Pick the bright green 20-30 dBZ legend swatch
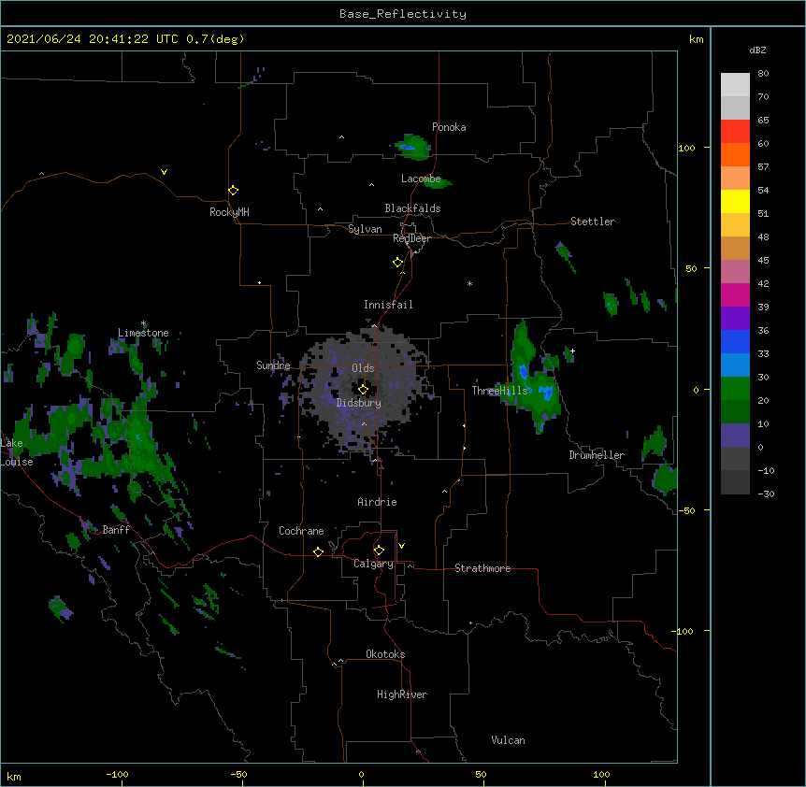Screen dimensions: 806x787 [x=735, y=389]
